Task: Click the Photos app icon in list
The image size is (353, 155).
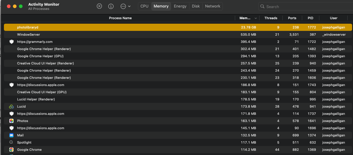Action: point(11,121)
